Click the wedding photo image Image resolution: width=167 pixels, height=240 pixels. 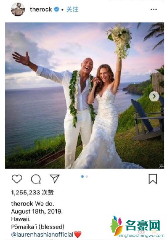point(84,95)
